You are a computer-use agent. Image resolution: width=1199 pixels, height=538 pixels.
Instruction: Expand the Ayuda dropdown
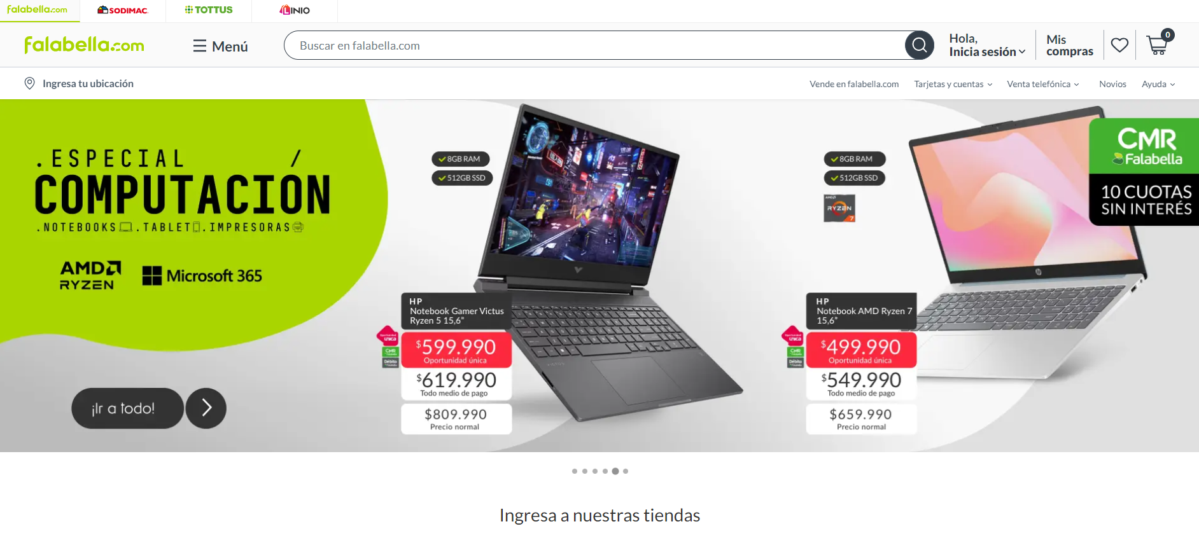pos(1158,84)
